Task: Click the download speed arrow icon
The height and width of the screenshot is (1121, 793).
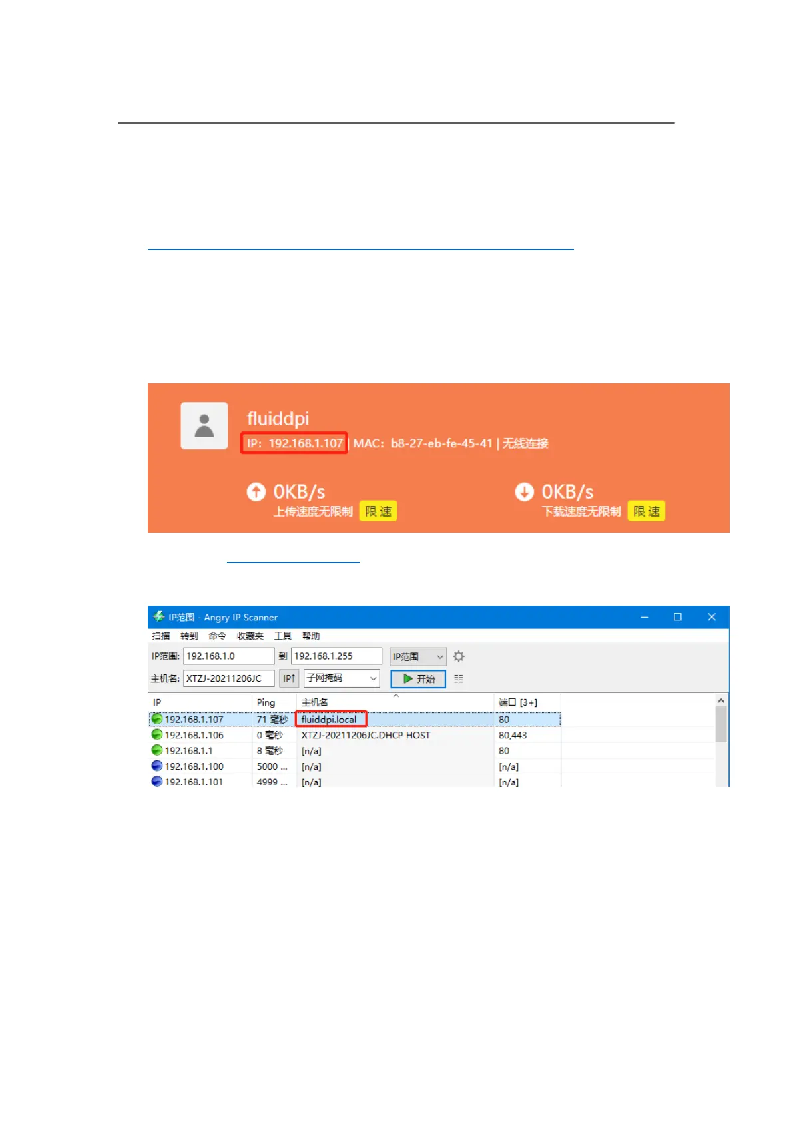Action: click(525, 491)
